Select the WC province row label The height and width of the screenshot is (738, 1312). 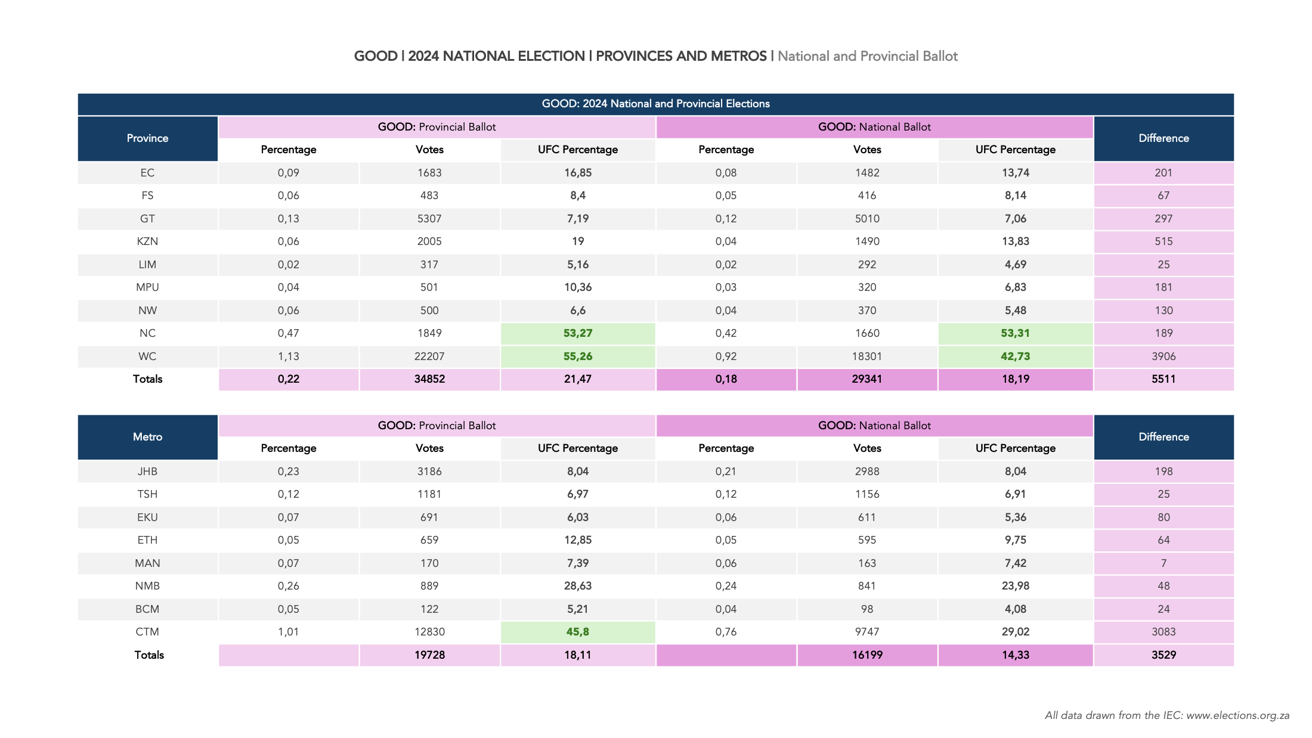point(147,356)
